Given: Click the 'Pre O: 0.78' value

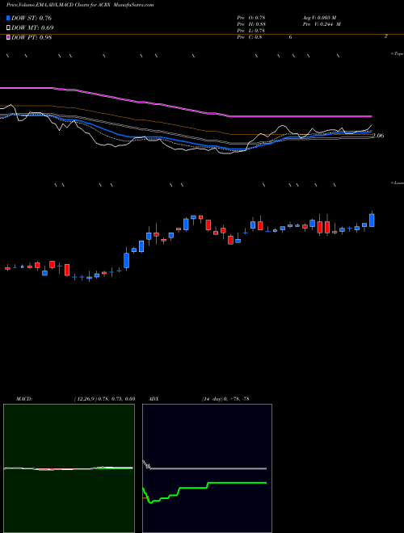Looking at the screenshot, I should pyautogui.click(x=251, y=18).
